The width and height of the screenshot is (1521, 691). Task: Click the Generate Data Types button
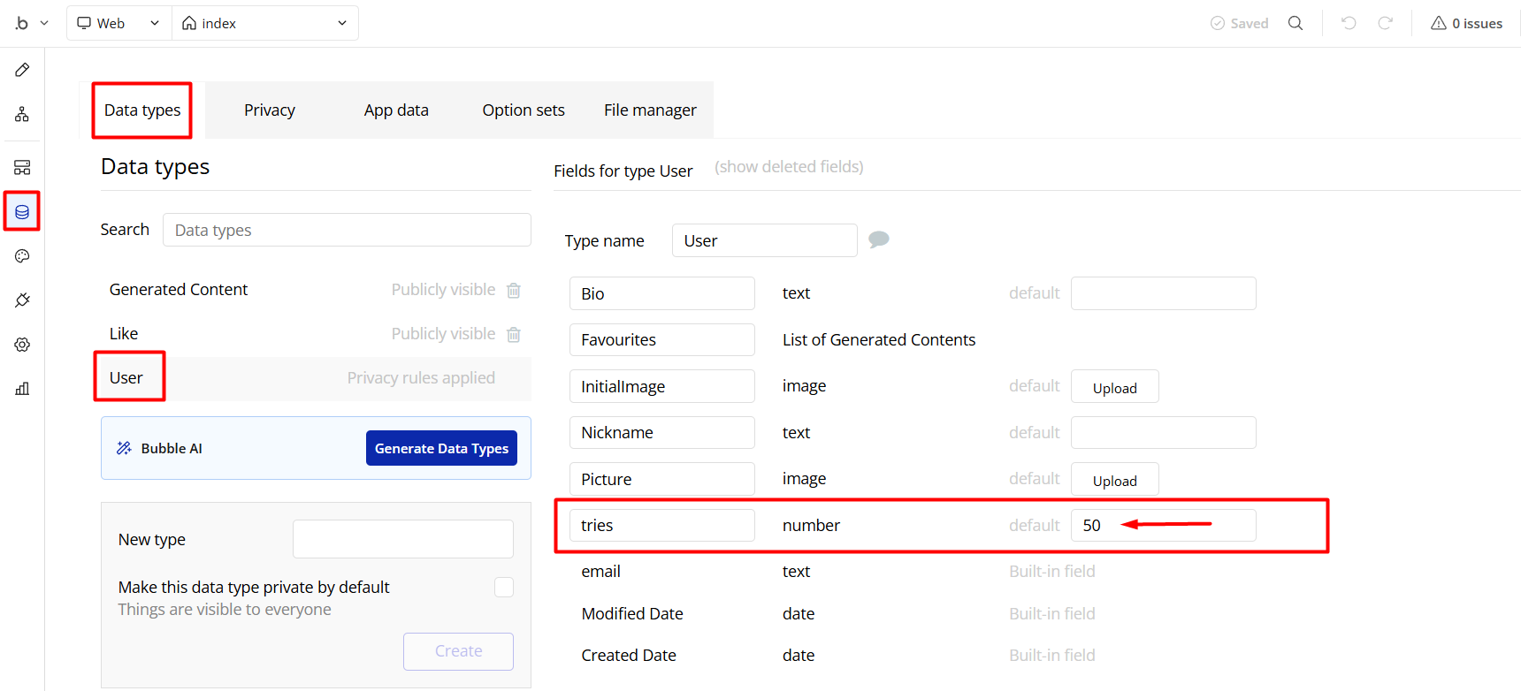(441, 449)
